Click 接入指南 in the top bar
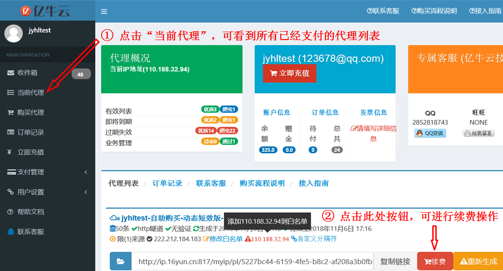Viewport: 503px width, 271px height. 485,11
